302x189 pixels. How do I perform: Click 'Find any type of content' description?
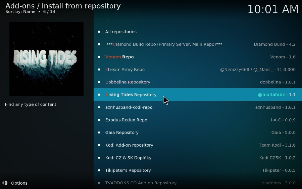click(31, 105)
